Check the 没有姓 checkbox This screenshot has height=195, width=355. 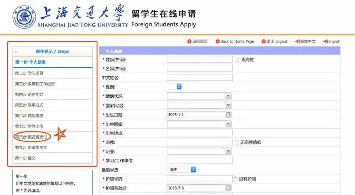(x=237, y=60)
